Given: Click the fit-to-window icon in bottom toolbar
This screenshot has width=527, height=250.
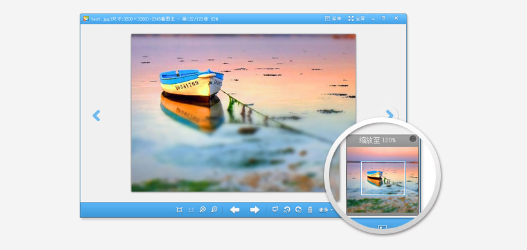Looking at the screenshot, I should click(179, 210).
